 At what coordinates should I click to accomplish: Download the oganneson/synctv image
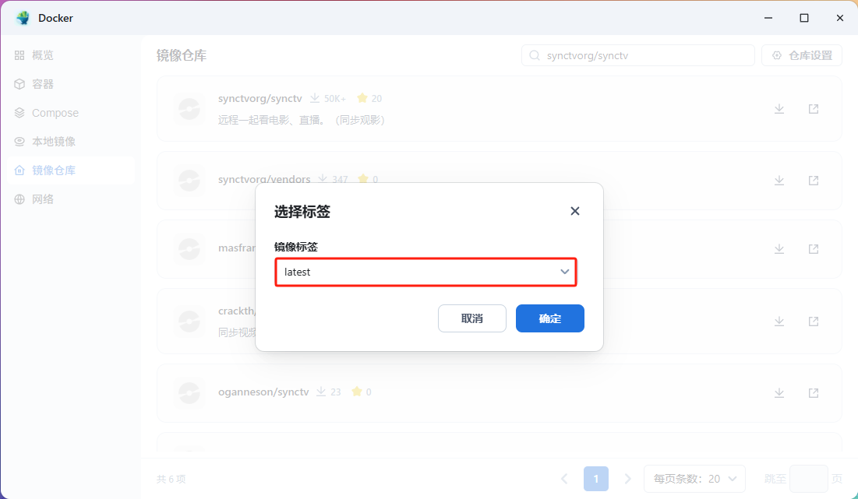coord(779,392)
